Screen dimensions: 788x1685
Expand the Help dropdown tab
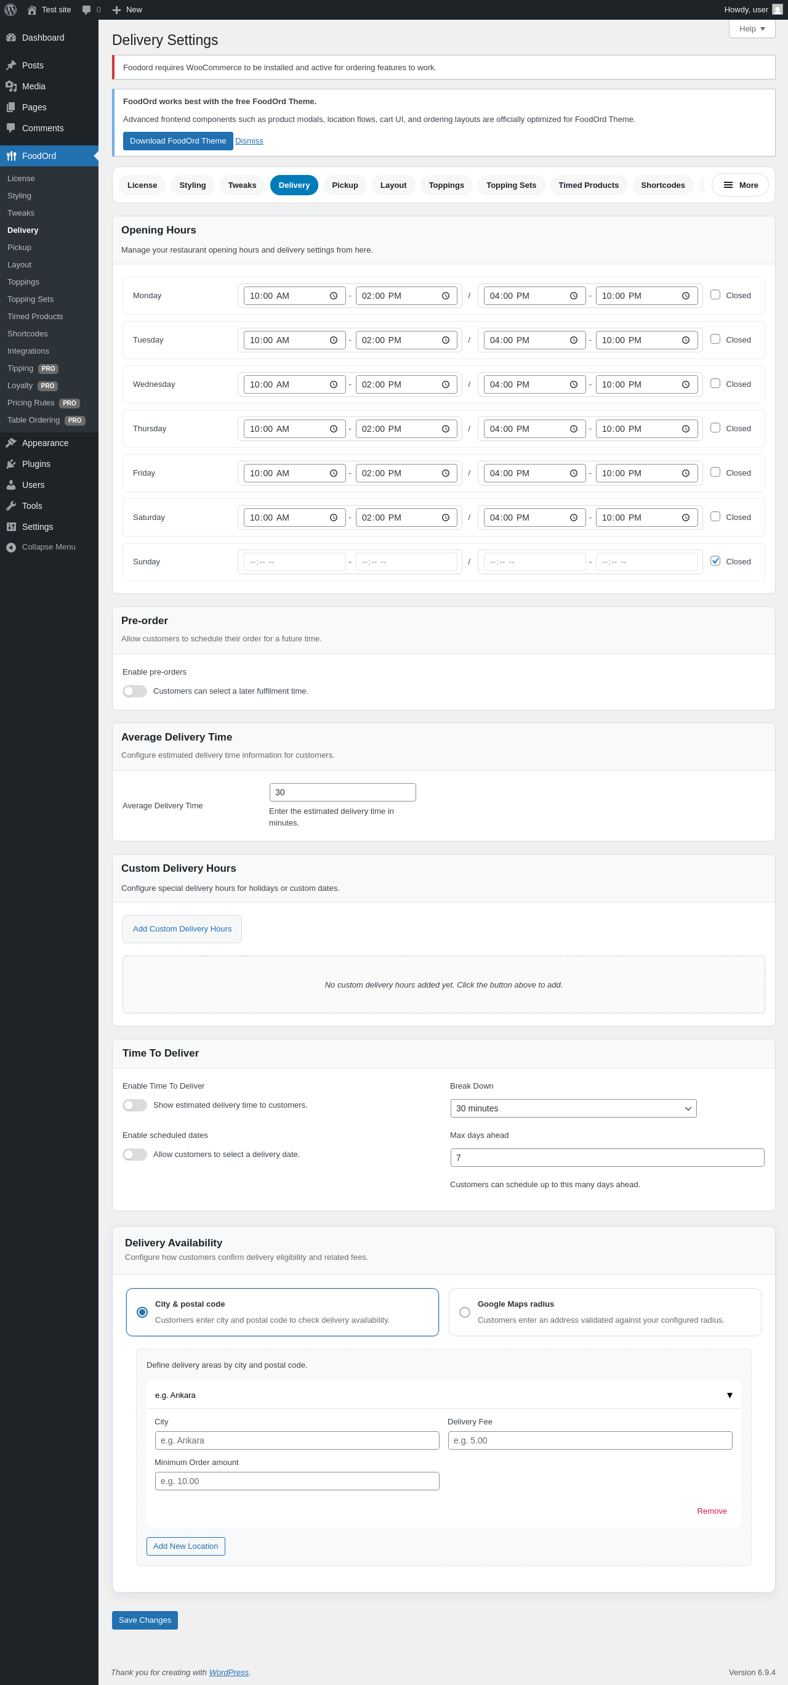coord(752,29)
